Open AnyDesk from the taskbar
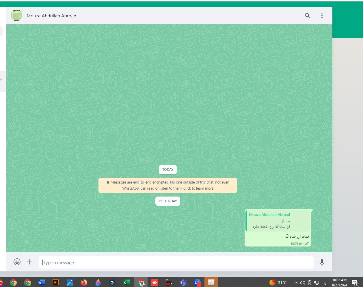 point(155,283)
